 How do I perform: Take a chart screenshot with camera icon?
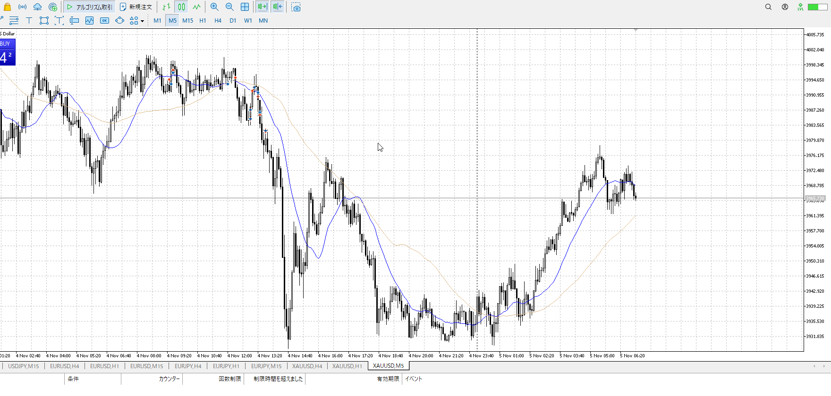coord(296,7)
